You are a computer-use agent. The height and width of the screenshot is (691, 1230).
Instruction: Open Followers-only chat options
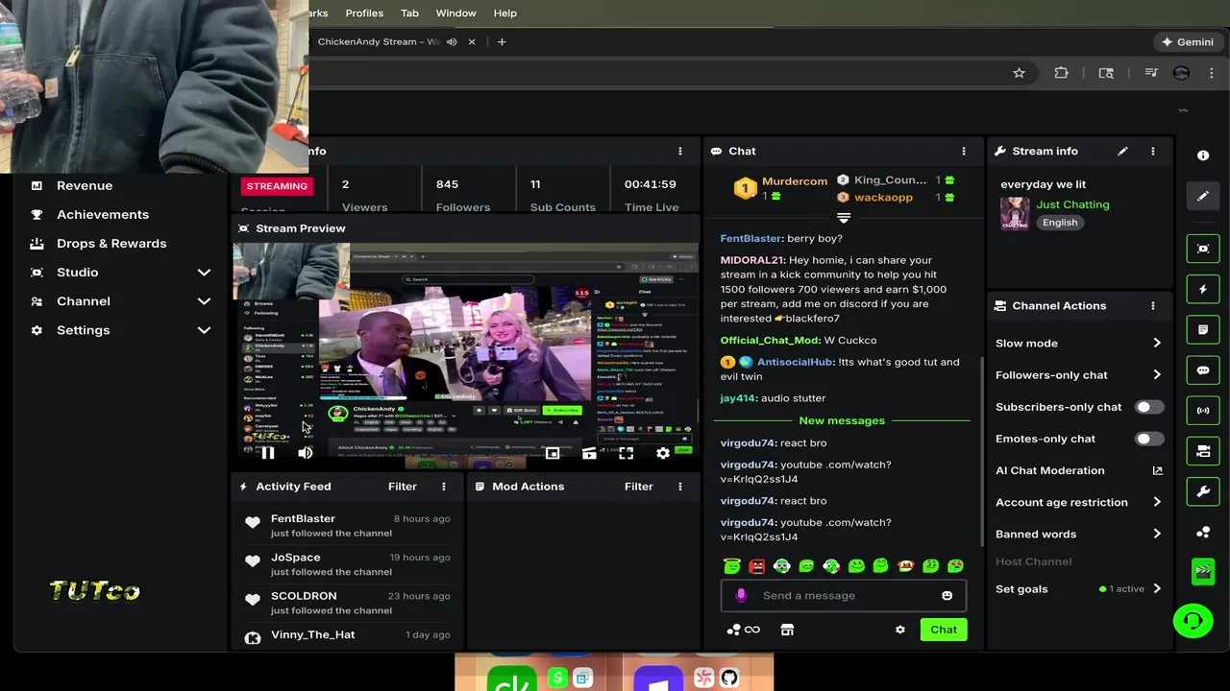click(x=1079, y=375)
